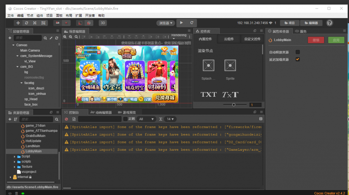Open the help manual question-mark icon
Viewport: 349px width, 195px height.
tap(330, 23)
